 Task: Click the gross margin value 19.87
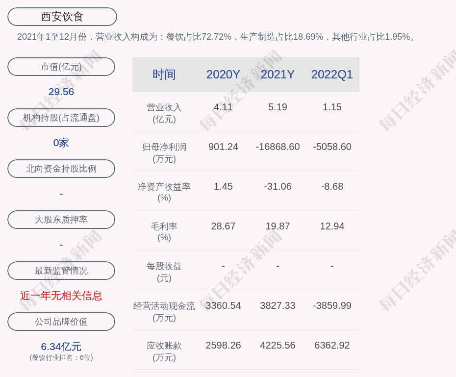click(278, 226)
